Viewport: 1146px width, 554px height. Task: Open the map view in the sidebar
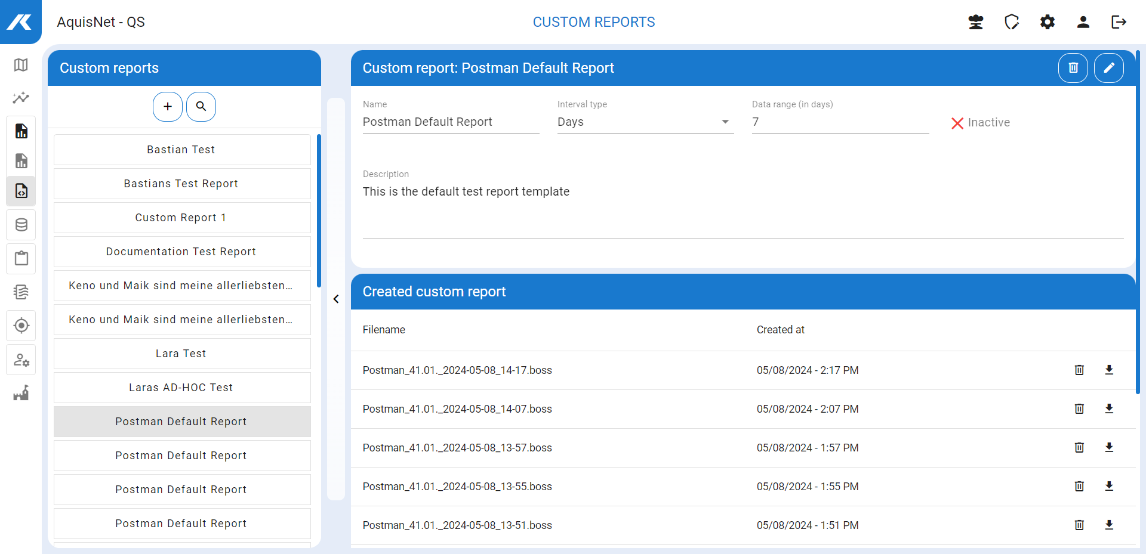[x=21, y=65]
